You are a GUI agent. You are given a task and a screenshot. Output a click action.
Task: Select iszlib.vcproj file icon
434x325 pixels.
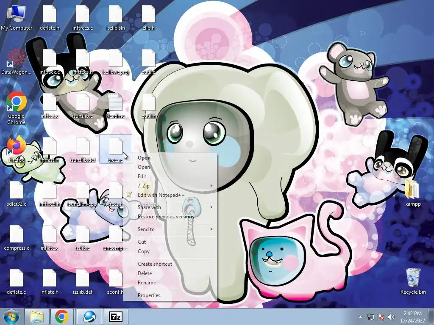115,62
